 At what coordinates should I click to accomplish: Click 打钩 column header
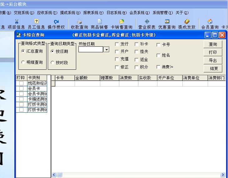tap(22, 77)
